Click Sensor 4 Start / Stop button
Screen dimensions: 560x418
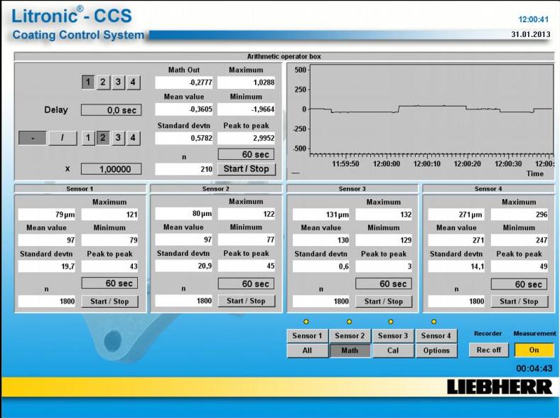click(519, 301)
